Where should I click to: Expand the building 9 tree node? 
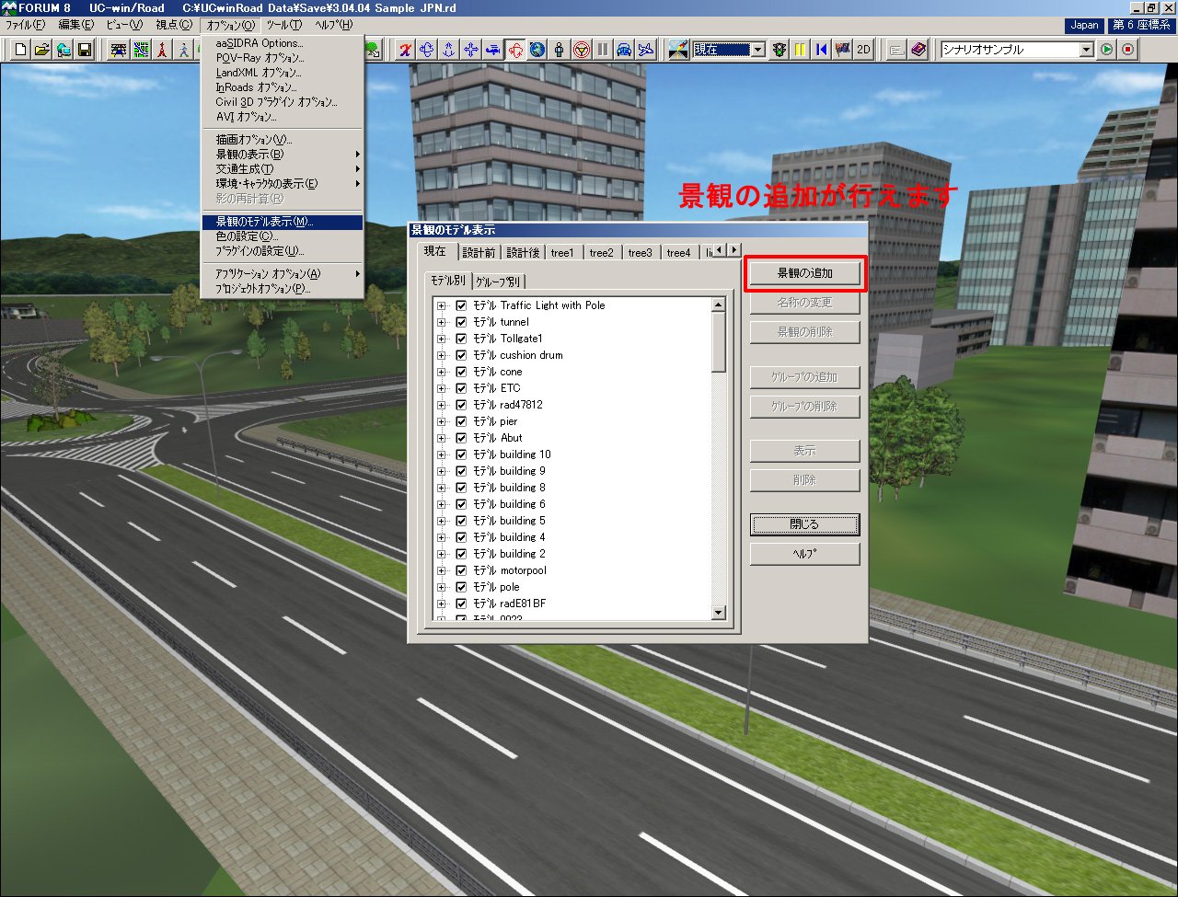[x=442, y=471]
